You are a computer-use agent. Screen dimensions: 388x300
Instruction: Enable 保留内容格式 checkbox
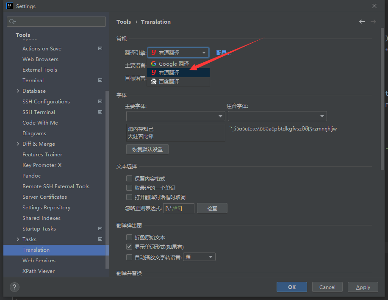129,178
